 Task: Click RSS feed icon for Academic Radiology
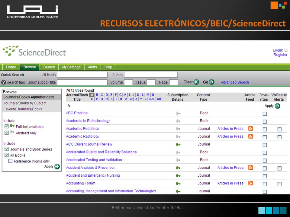tap(250, 136)
